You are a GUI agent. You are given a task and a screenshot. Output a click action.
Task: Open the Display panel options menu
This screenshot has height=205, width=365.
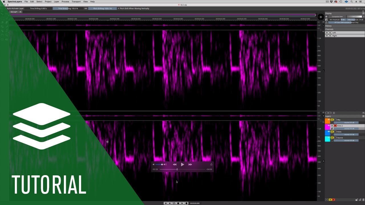pos(363,13)
